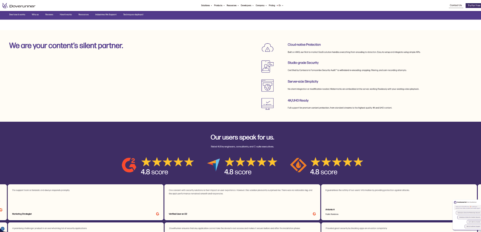
Task: Expand the Solutions dropdown menu
Action: pyautogui.click(x=206, y=5)
